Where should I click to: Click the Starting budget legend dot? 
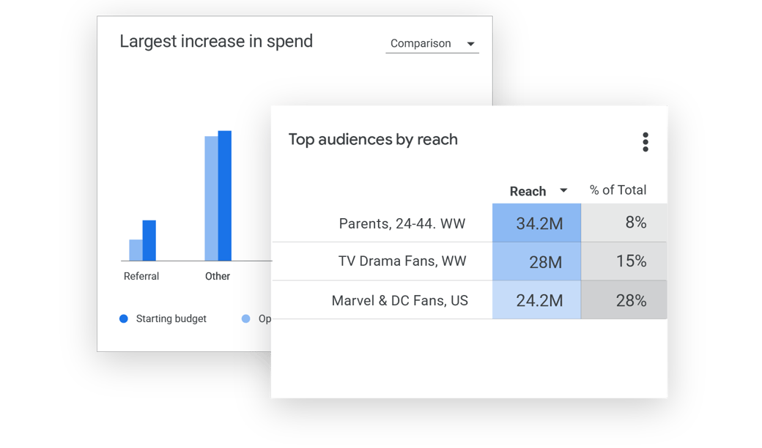(122, 318)
